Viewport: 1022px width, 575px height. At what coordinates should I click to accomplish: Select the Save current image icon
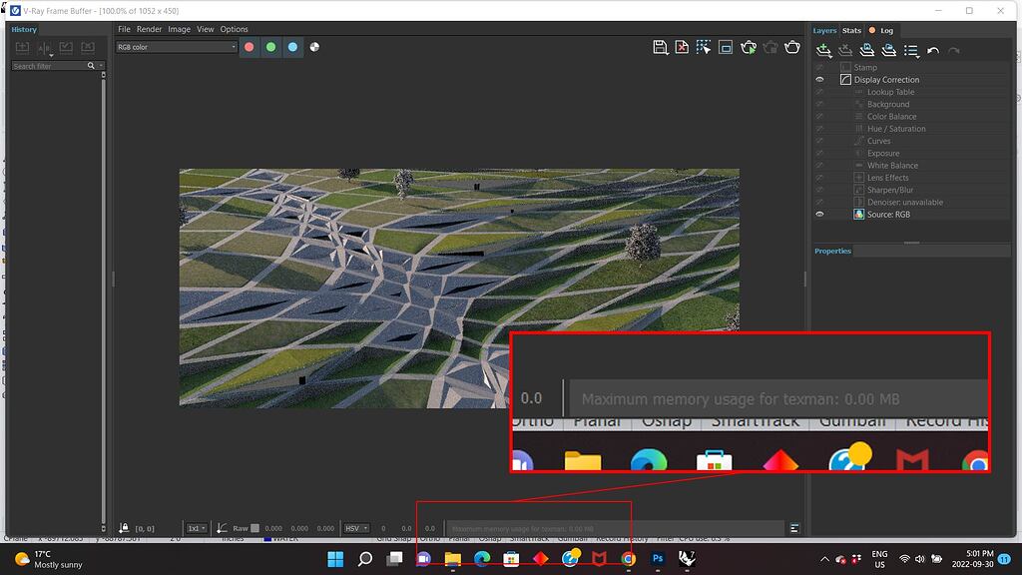coord(662,47)
